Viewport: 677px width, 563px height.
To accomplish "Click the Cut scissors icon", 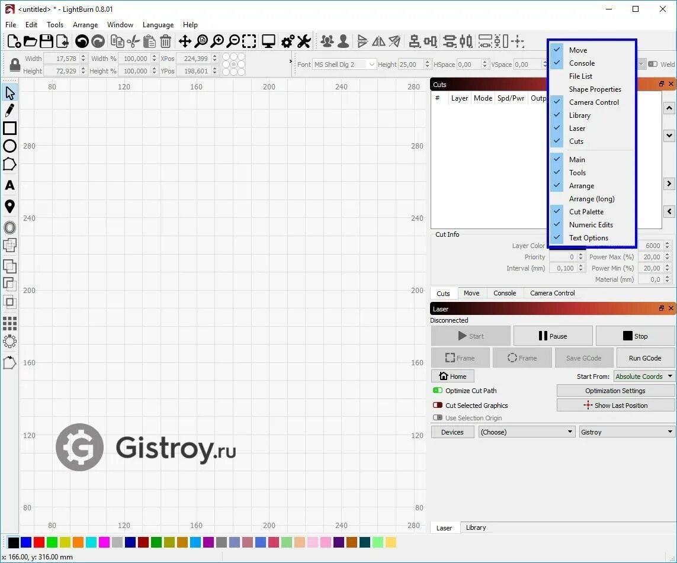I will 133,41.
